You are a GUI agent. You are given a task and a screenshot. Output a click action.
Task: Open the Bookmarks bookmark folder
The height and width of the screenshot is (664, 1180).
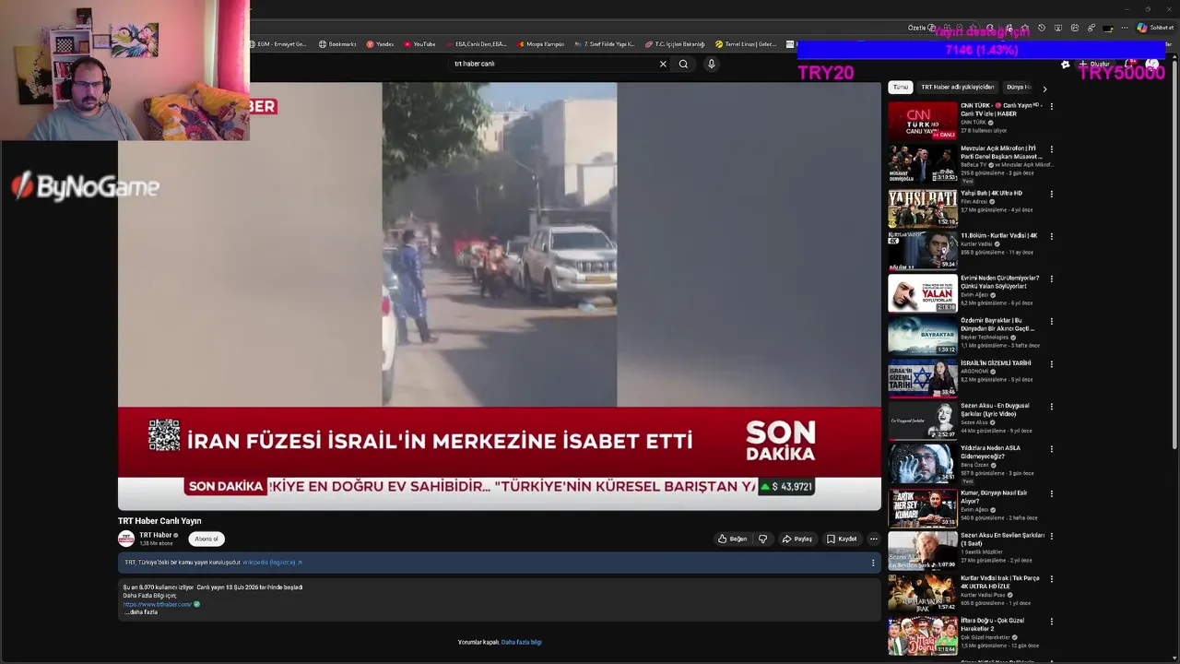coord(337,43)
